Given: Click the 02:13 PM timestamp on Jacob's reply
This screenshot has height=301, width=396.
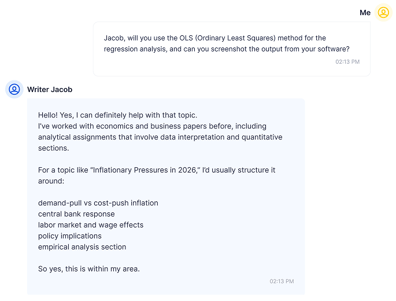Looking at the screenshot, I should tap(282, 281).
